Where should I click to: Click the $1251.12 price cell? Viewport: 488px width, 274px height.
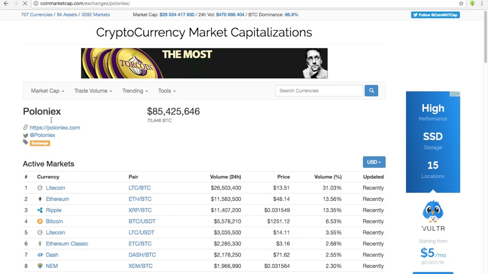pos(278,221)
